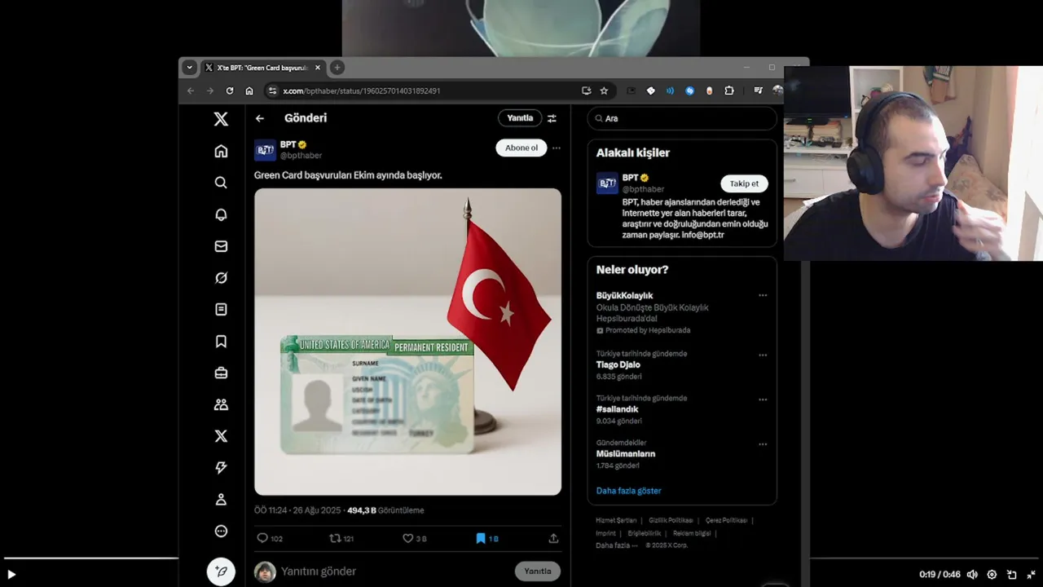This screenshot has height=587, width=1043.
Task: Open Notifications bell in sidebar
Action: (221, 214)
